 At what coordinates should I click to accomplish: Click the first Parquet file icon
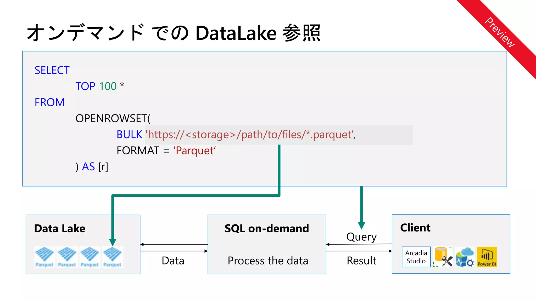point(44,257)
